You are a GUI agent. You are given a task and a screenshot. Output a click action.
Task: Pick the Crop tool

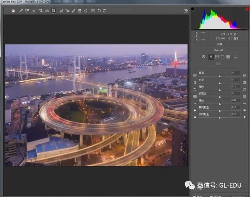pos(41,11)
